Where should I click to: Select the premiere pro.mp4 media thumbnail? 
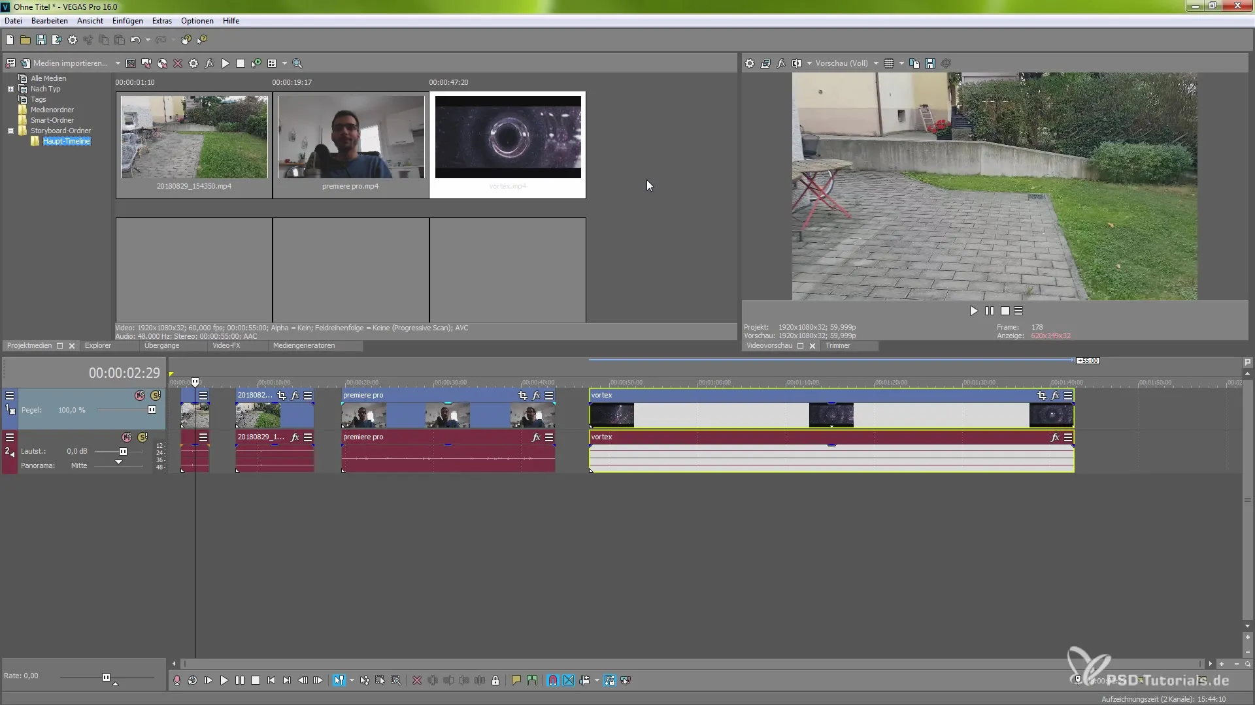pyautogui.click(x=351, y=145)
